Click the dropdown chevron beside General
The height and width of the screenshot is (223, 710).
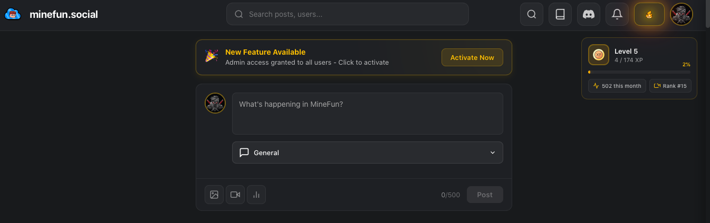coord(493,153)
